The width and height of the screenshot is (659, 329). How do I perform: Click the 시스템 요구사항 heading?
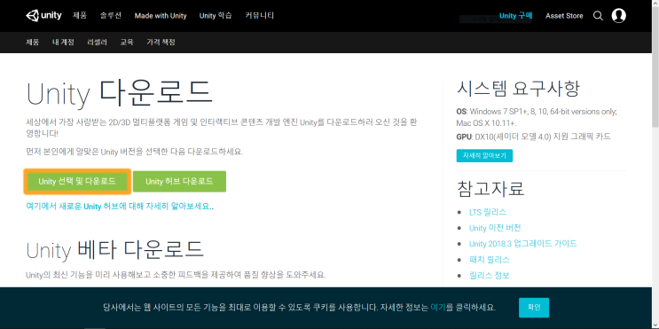pyautogui.click(x=518, y=89)
